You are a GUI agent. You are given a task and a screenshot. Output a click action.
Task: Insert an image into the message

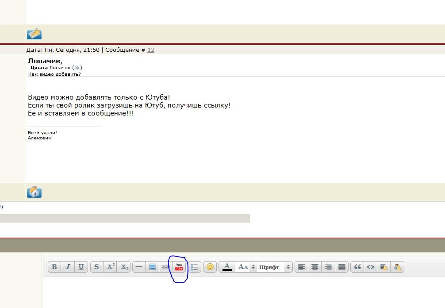coord(152,267)
